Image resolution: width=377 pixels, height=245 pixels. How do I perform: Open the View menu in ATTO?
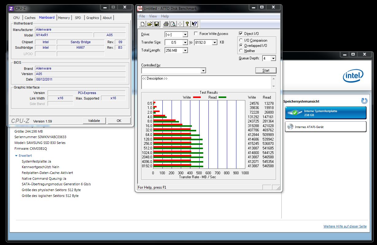point(153,16)
